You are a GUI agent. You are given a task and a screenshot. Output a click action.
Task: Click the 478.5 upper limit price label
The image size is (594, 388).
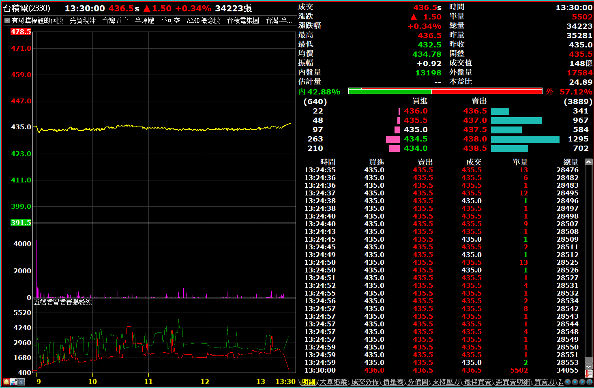click(21, 32)
